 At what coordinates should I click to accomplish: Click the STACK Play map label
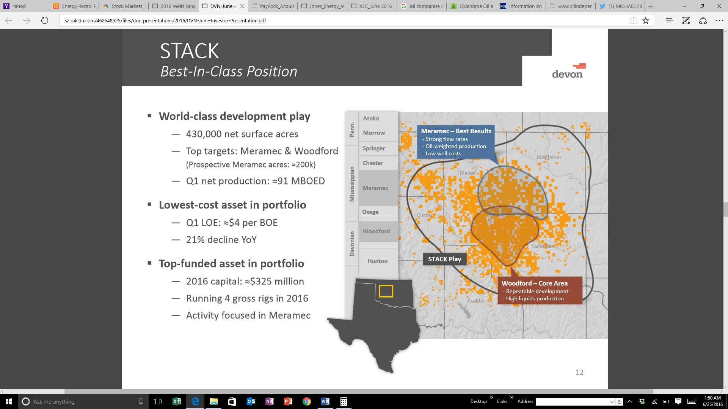[445, 259]
